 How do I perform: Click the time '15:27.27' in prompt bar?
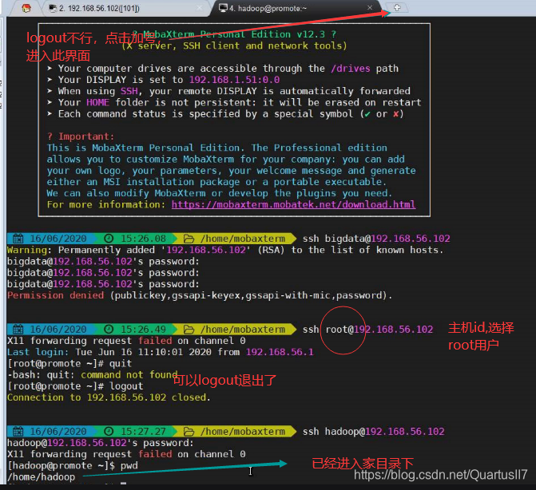143,431
